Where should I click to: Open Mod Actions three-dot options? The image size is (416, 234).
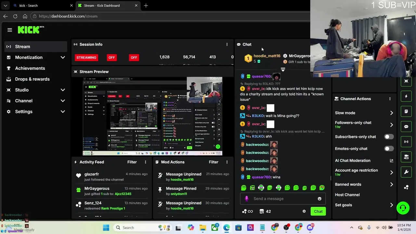pos(227,162)
